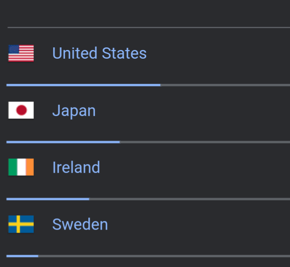Click the gray unfilled part of Japan's bar
The image size is (290, 267).
[205, 142]
